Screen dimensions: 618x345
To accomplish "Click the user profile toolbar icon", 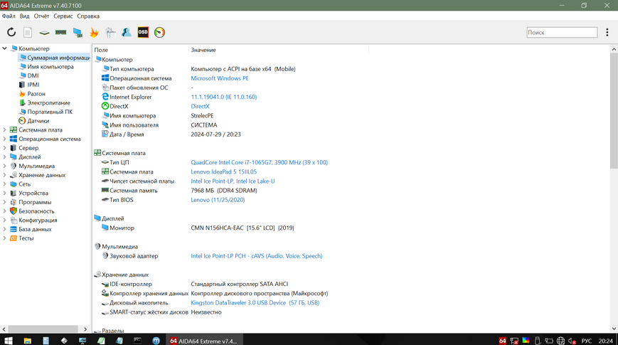I will point(127,32).
